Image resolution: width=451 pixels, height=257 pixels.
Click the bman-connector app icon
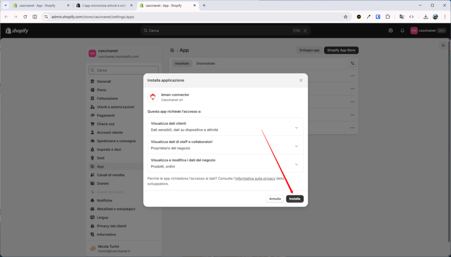click(153, 97)
